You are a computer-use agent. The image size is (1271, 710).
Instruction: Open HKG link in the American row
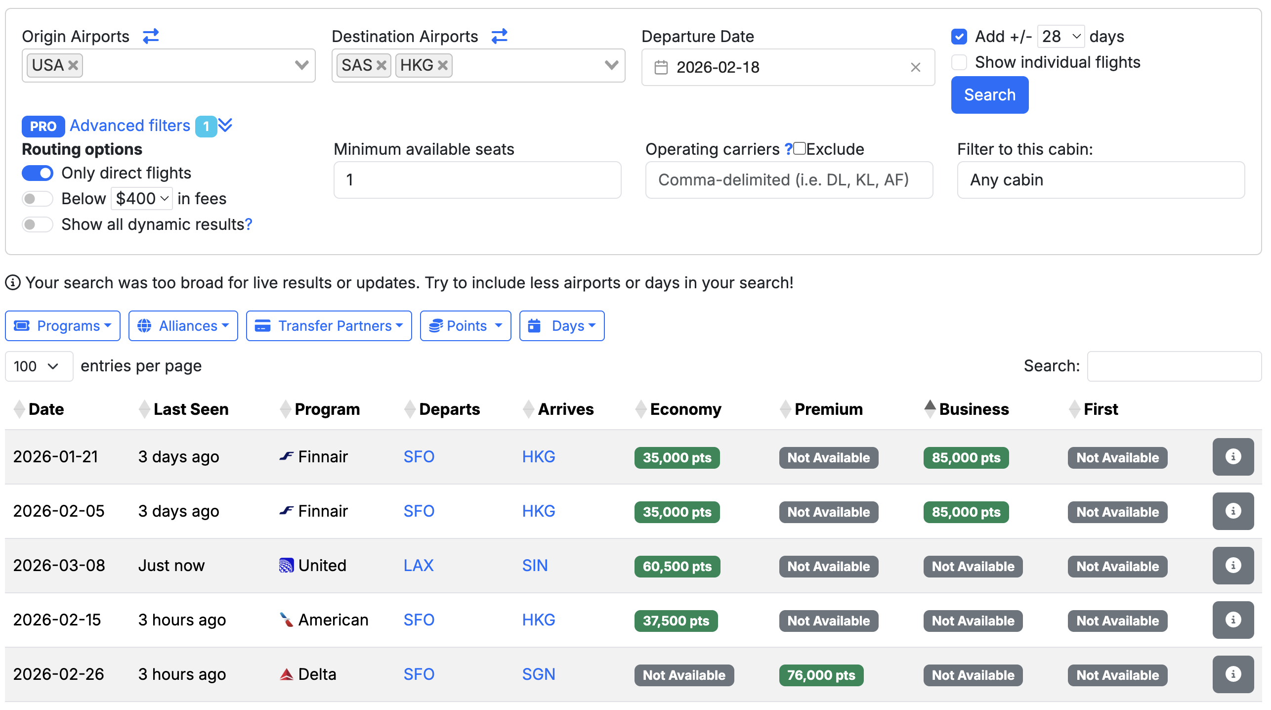(x=539, y=620)
